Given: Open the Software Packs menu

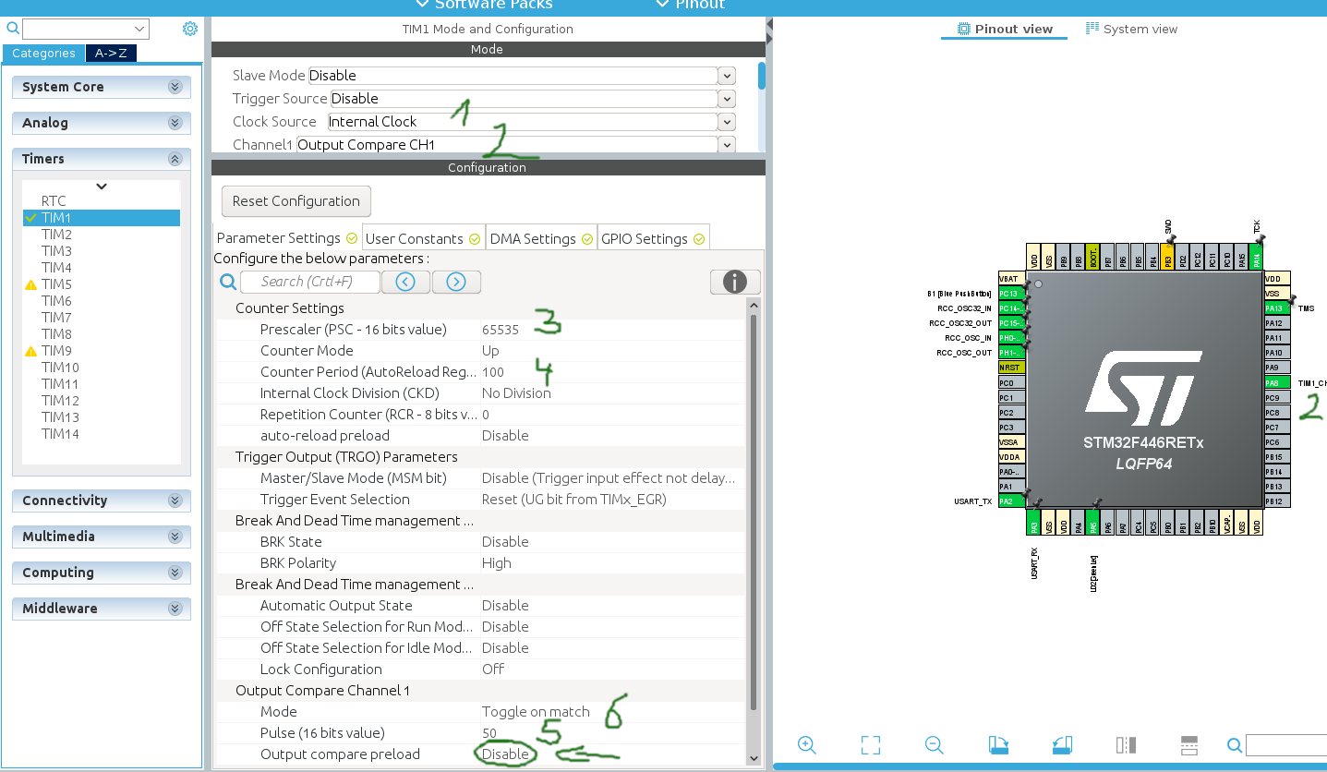Looking at the screenshot, I should click(486, 5).
